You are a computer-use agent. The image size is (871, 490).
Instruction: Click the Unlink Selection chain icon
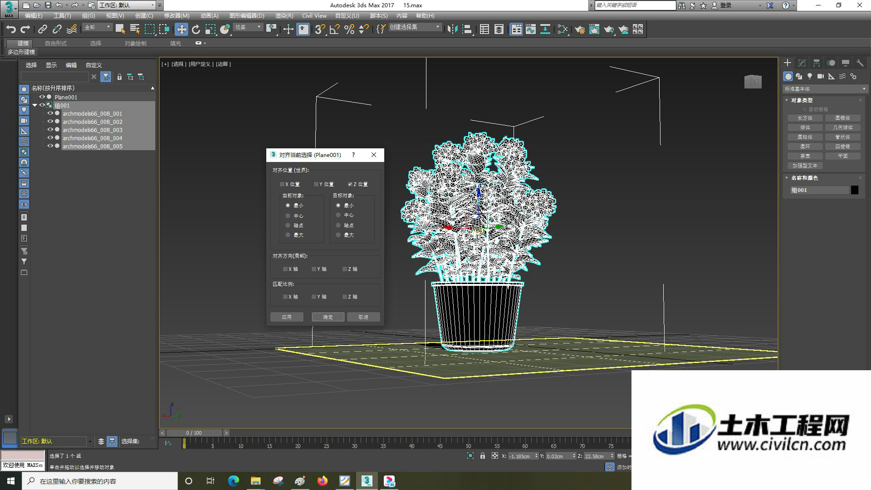tap(57, 29)
